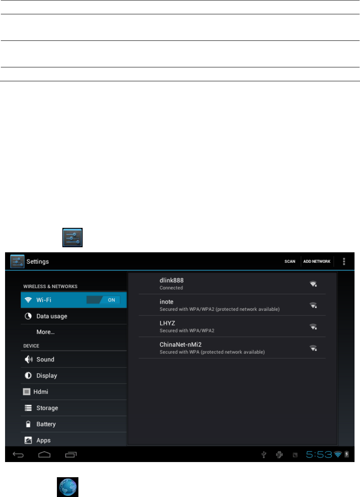Click the DEVICE section header
The width and height of the screenshot is (360, 497).
[x=31, y=346]
